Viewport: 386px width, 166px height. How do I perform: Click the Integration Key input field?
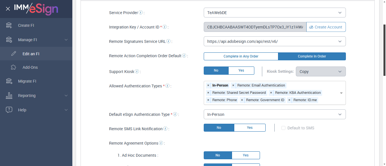pyautogui.click(x=255, y=27)
